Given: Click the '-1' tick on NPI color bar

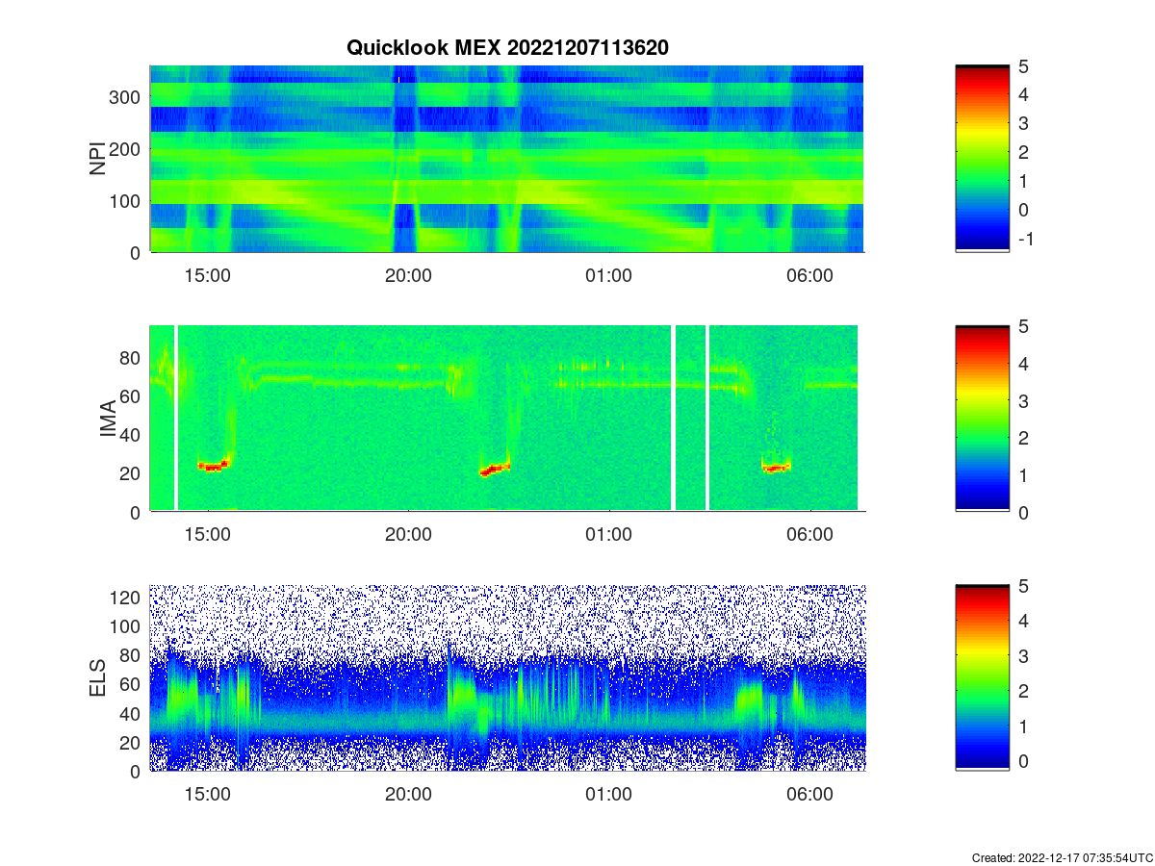Looking at the screenshot, I should pos(1025,239).
